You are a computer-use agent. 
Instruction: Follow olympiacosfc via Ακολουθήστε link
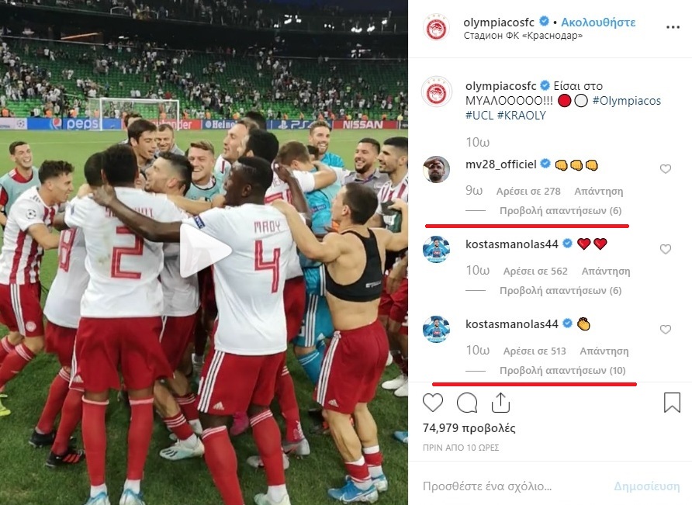click(598, 22)
